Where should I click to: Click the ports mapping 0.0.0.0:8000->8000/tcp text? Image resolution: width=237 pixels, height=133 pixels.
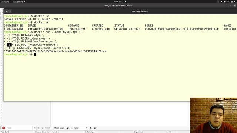pyautogui.click(x=163, y=29)
